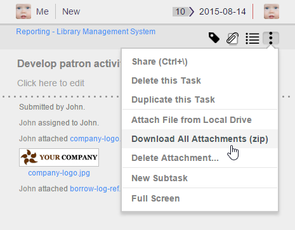Click the tag label icon

coord(214,38)
